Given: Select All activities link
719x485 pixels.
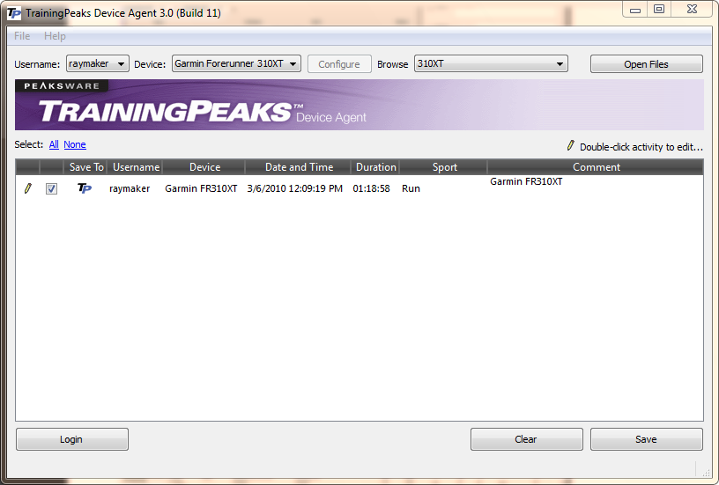Looking at the screenshot, I should [54, 144].
